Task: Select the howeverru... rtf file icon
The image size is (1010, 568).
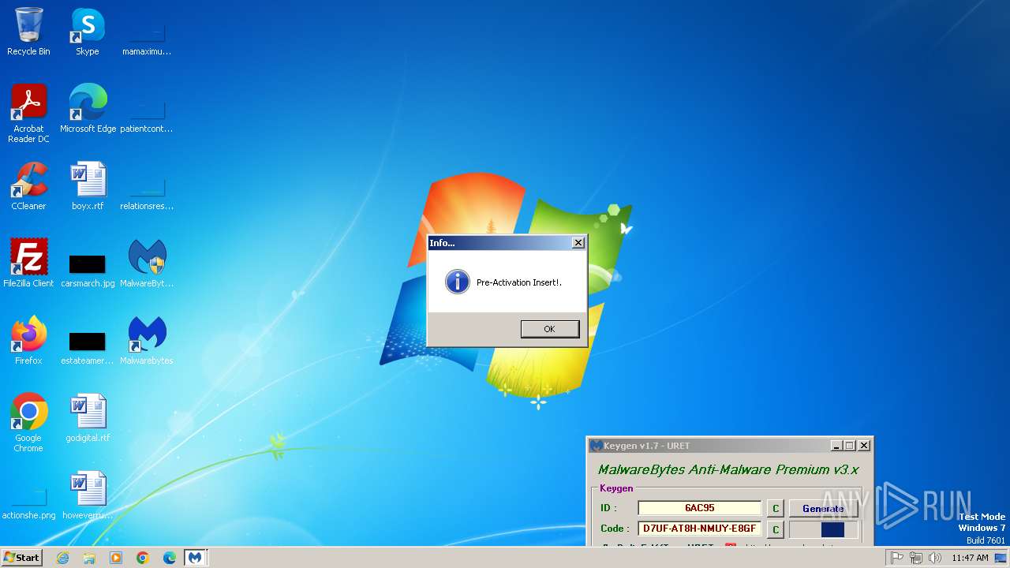Action: coord(88,495)
